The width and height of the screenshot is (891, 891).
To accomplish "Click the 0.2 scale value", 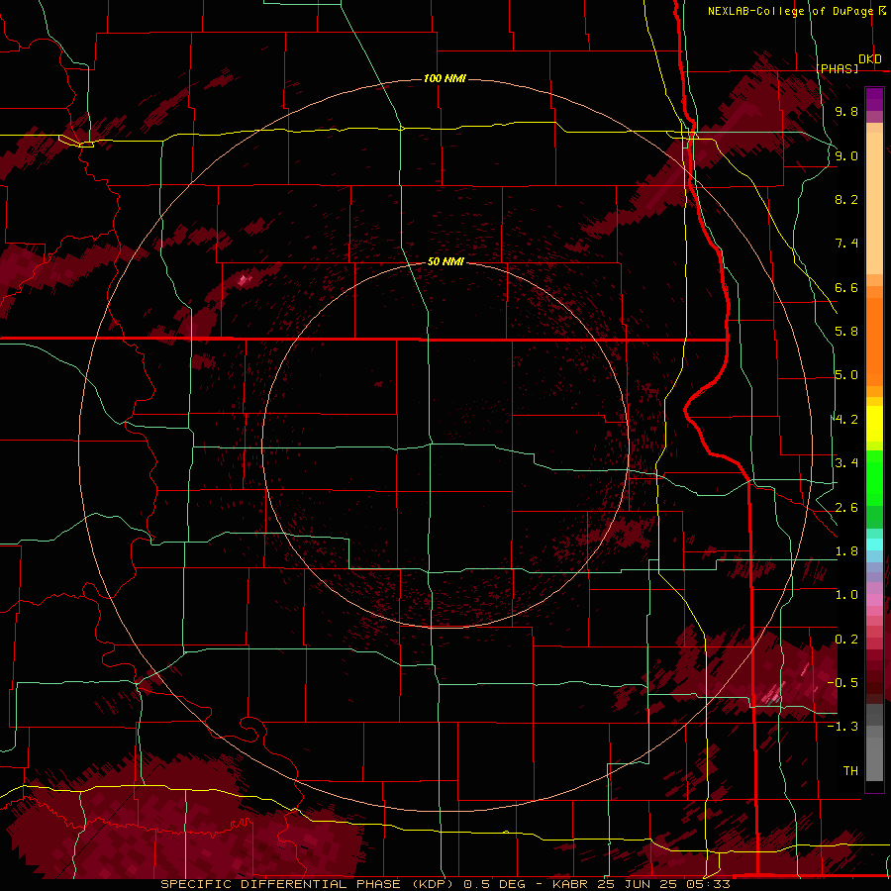I will click(846, 640).
